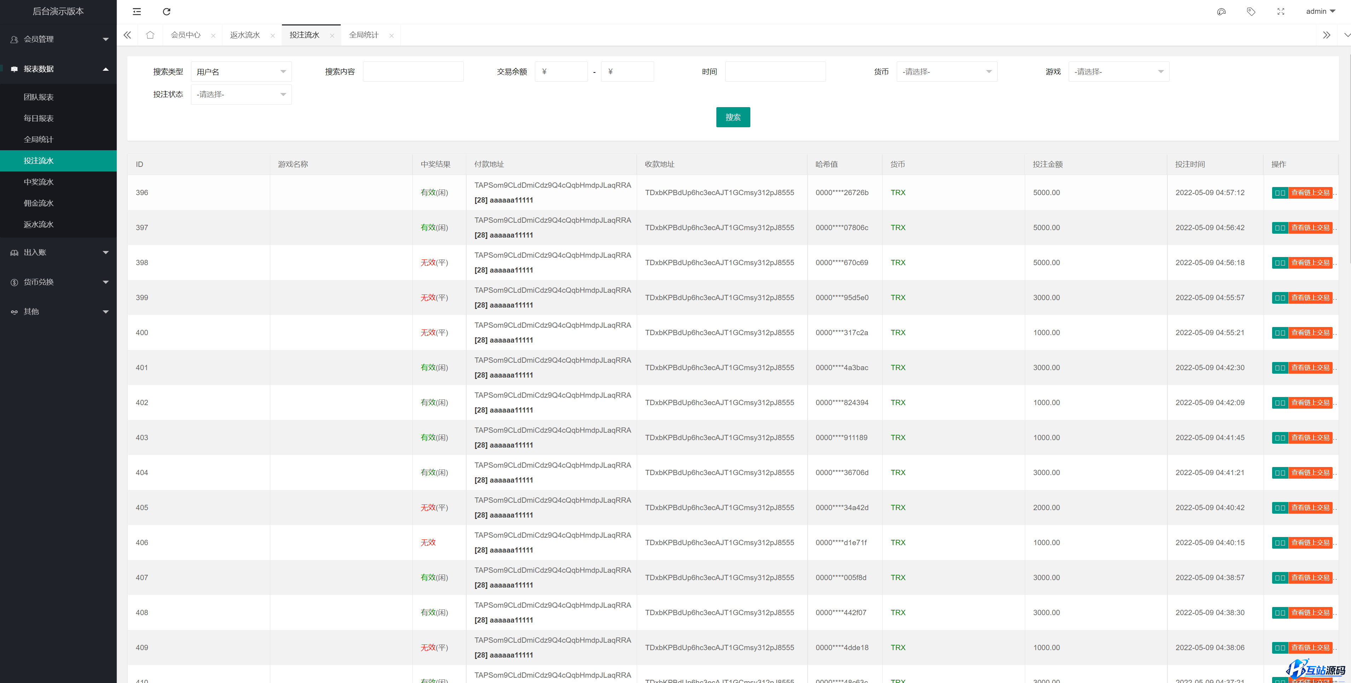The height and width of the screenshot is (683, 1351).
Task: Click green action button in row 403
Action: click(1280, 438)
